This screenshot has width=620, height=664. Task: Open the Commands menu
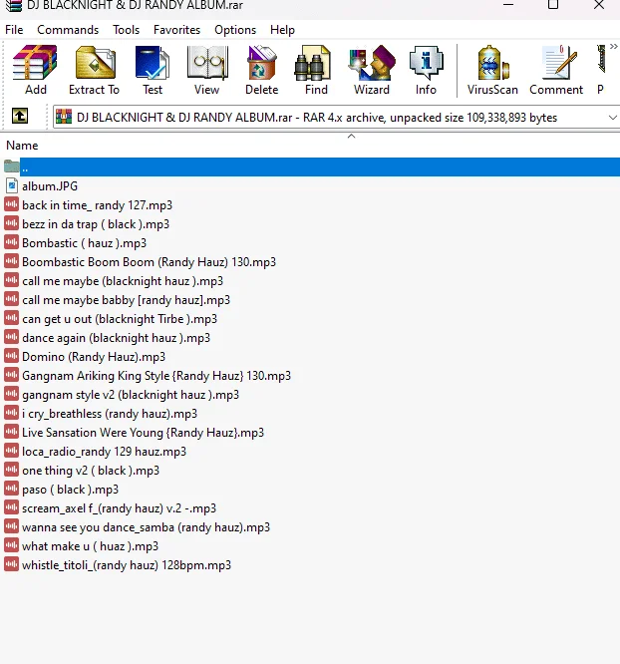click(x=68, y=30)
